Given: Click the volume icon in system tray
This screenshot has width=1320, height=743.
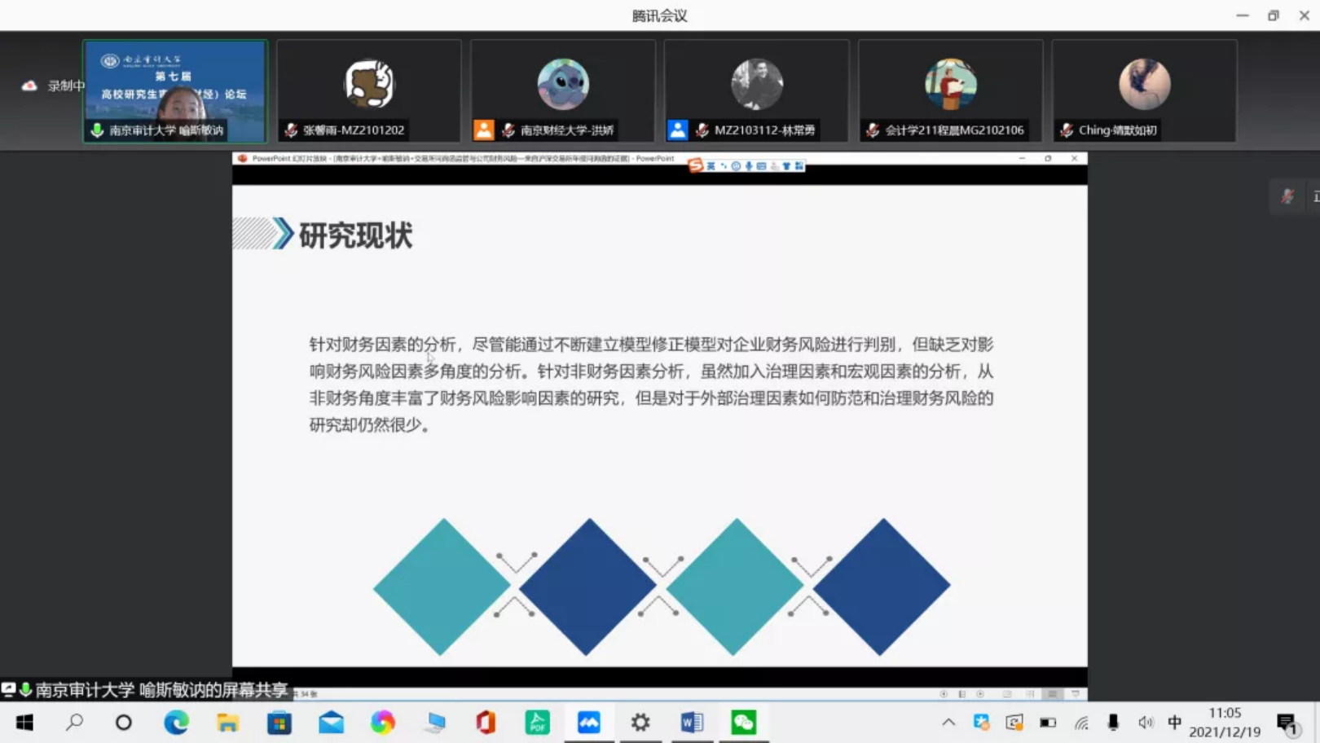Looking at the screenshot, I should coord(1146,723).
